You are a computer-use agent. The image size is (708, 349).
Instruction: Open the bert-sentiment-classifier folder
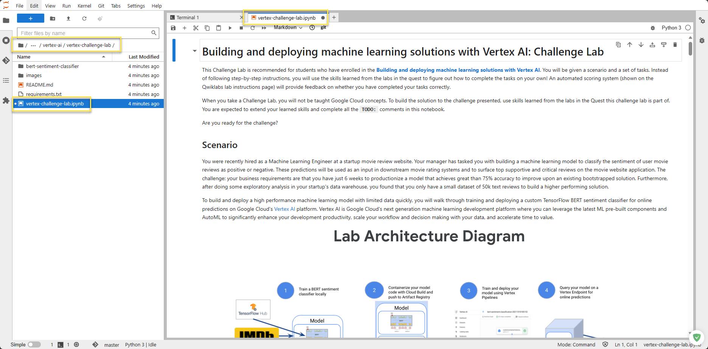coord(52,66)
